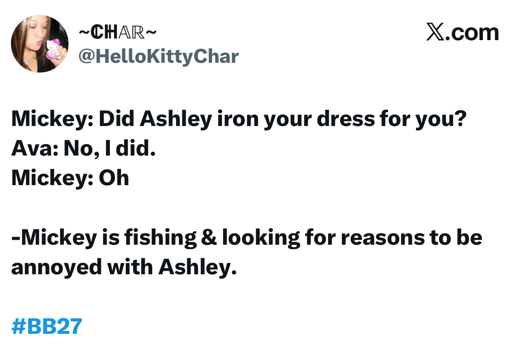
Task: Open the profile avatar photo
Action: (x=40, y=44)
